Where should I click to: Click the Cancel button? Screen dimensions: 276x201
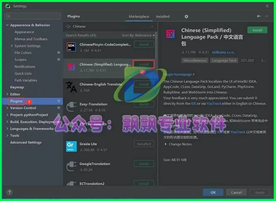pyautogui.click(x=236, y=192)
